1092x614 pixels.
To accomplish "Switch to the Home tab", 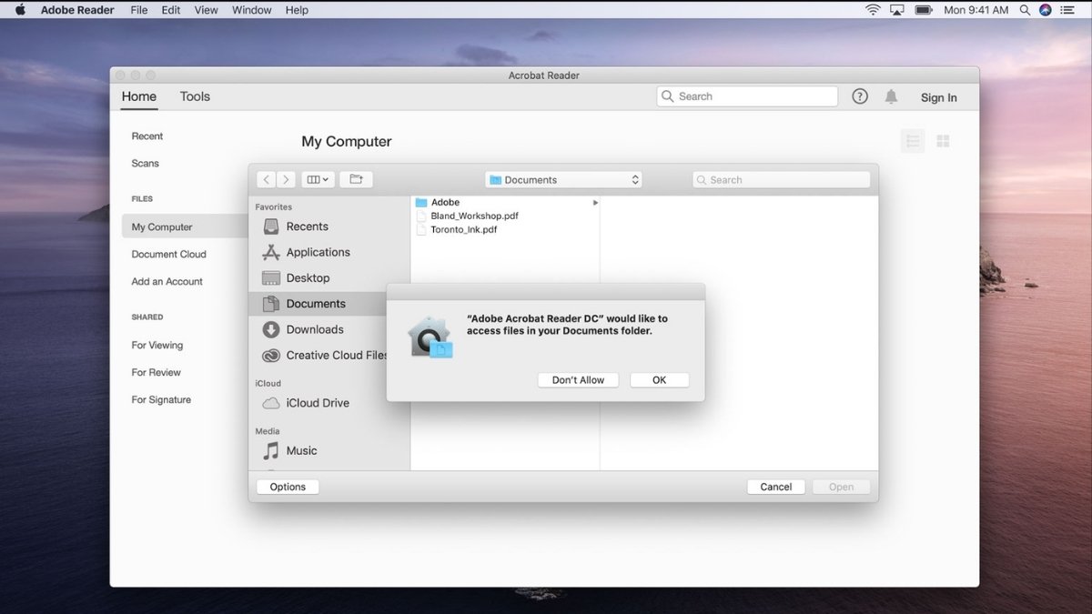I will tap(139, 96).
